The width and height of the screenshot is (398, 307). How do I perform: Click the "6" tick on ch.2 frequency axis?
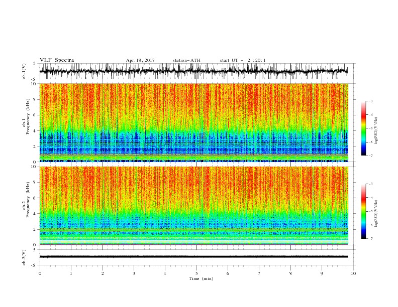[x=35, y=198]
